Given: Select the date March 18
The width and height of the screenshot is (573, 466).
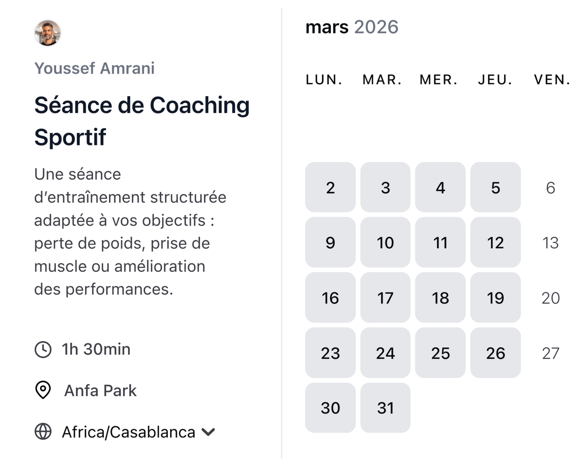Looking at the screenshot, I should 440,298.
